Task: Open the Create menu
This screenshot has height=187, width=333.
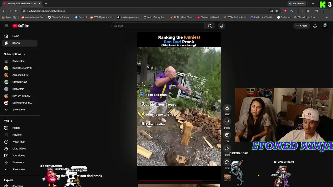Action: [301, 26]
